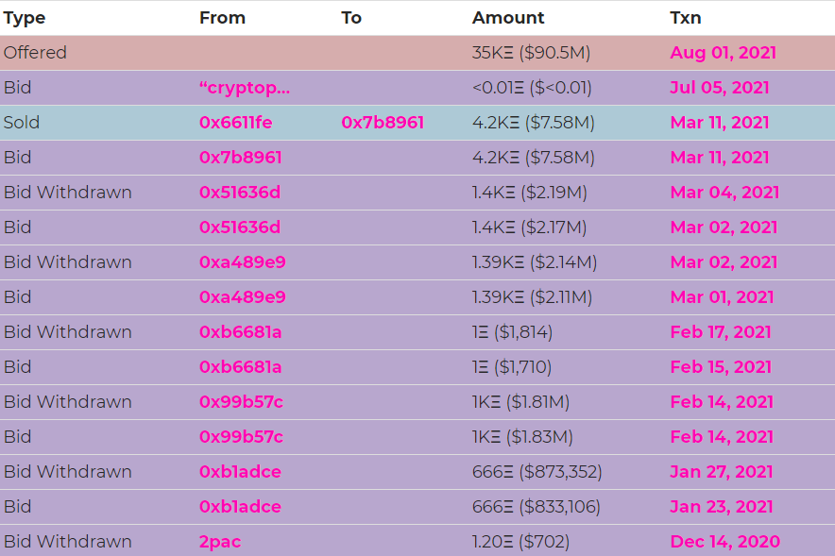Image resolution: width=835 pixels, height=556 pixels.
Task: Open the Jan 27, 2021 transaction link
Action: (721, 472)
